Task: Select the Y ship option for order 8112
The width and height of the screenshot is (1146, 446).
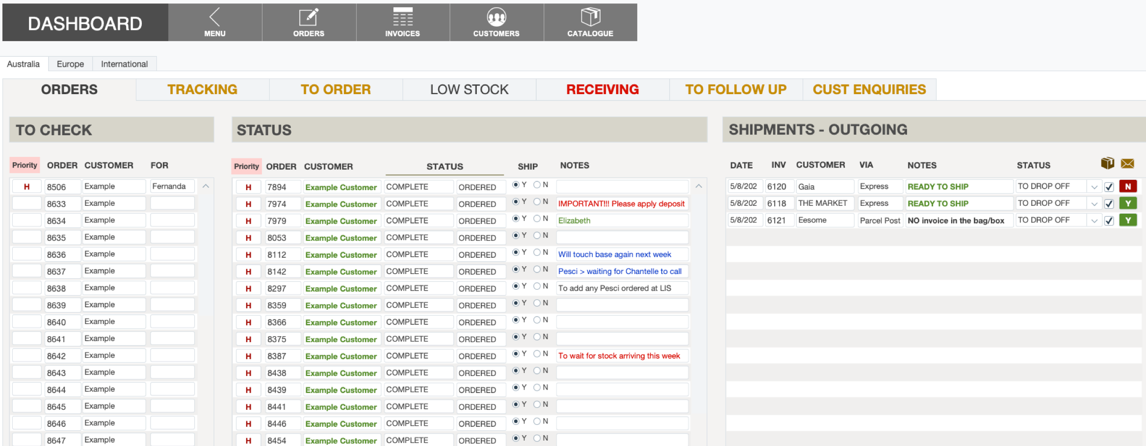Action: point(515,253)
